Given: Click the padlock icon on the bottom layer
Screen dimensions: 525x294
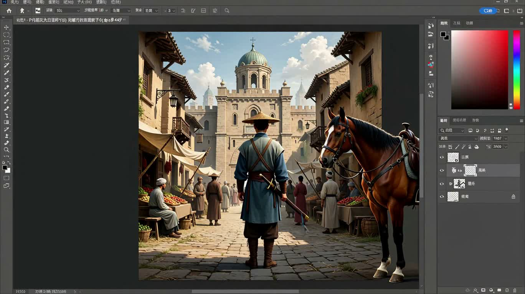Looking at the screenshot, I should (513, 196).
